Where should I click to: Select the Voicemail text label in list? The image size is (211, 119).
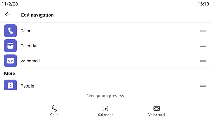(30, 61)
